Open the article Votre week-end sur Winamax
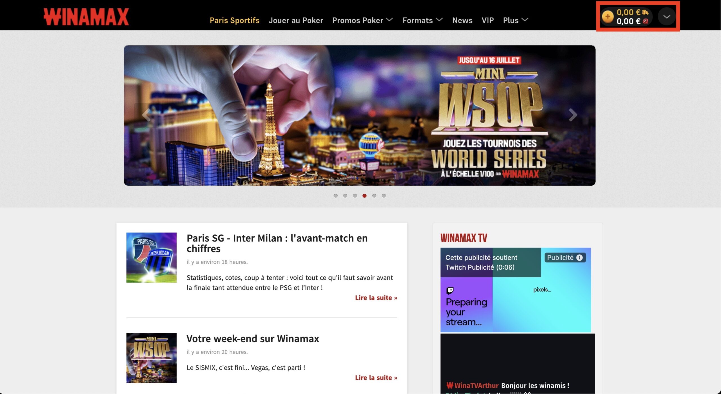Image resolution: width=721 pixels, height=394 pixels. pyautogui.click(x=253, y=339)
